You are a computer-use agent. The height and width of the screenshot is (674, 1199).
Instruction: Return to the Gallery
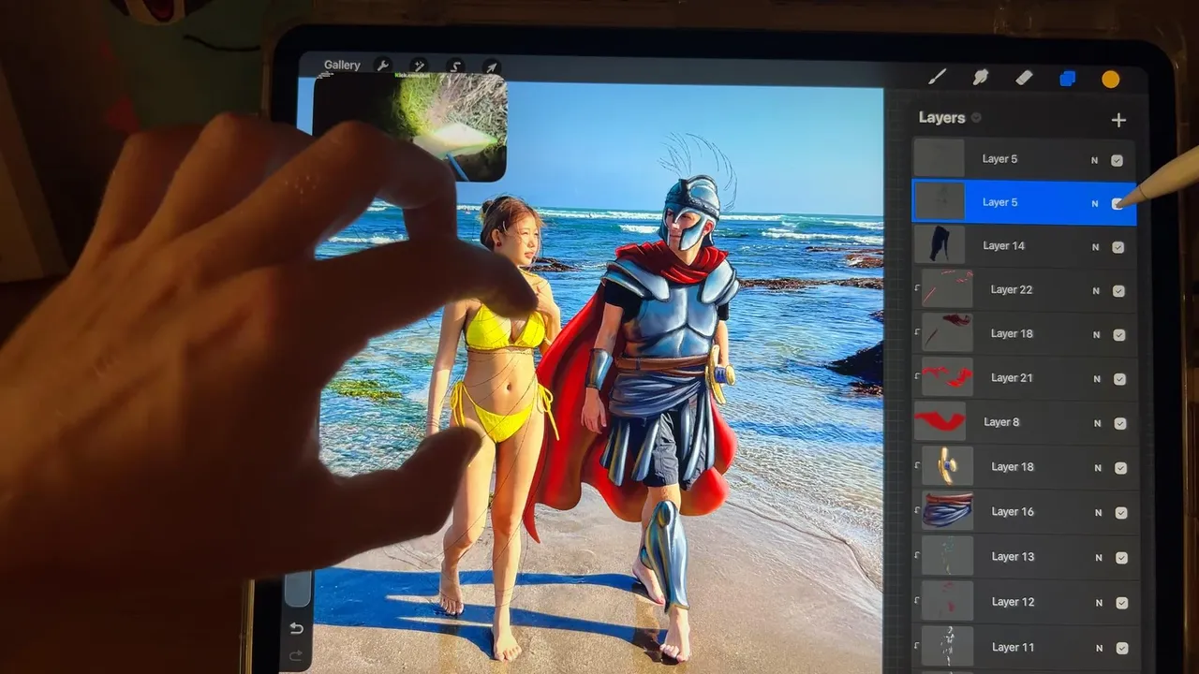342,65
